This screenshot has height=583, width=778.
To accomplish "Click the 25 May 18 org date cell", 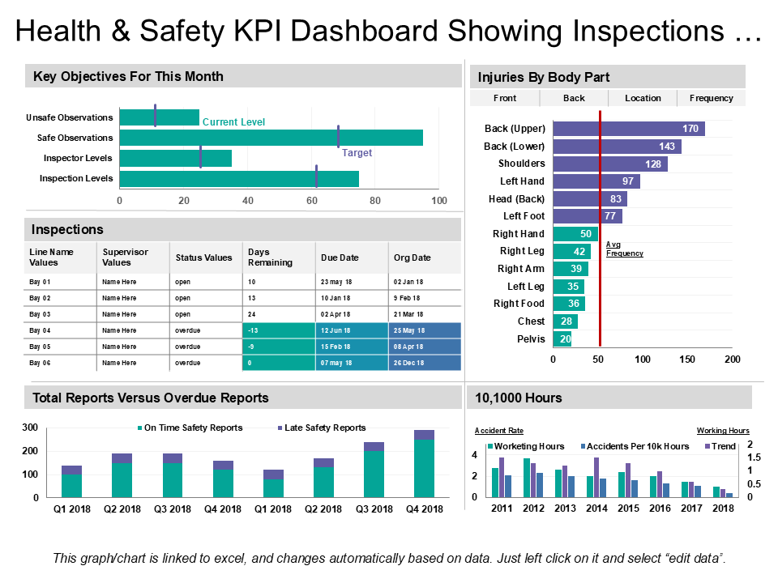I will [x=425, y=330].
